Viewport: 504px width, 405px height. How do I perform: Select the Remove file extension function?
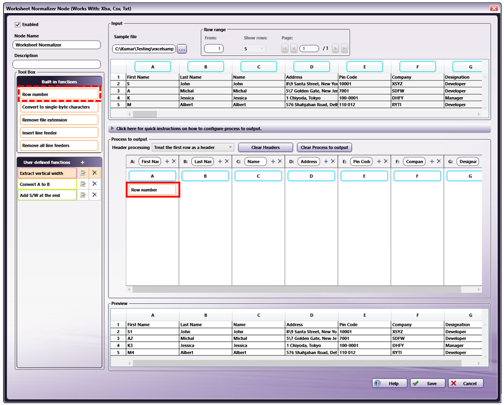(59, 120)
